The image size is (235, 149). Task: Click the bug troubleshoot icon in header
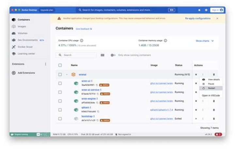(x=199, y=10)
